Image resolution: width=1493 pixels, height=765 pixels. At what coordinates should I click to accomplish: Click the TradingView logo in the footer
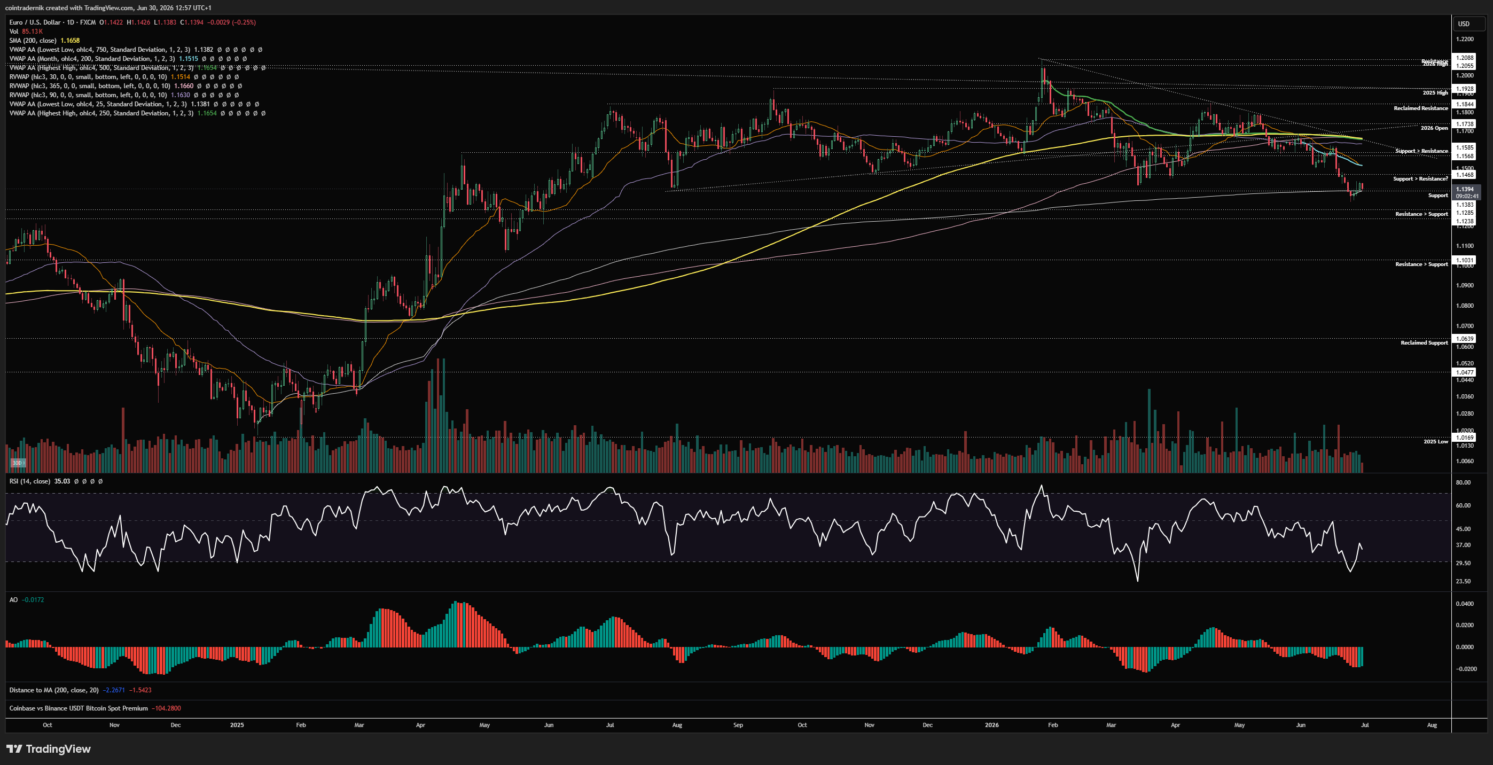coord(49,749)
